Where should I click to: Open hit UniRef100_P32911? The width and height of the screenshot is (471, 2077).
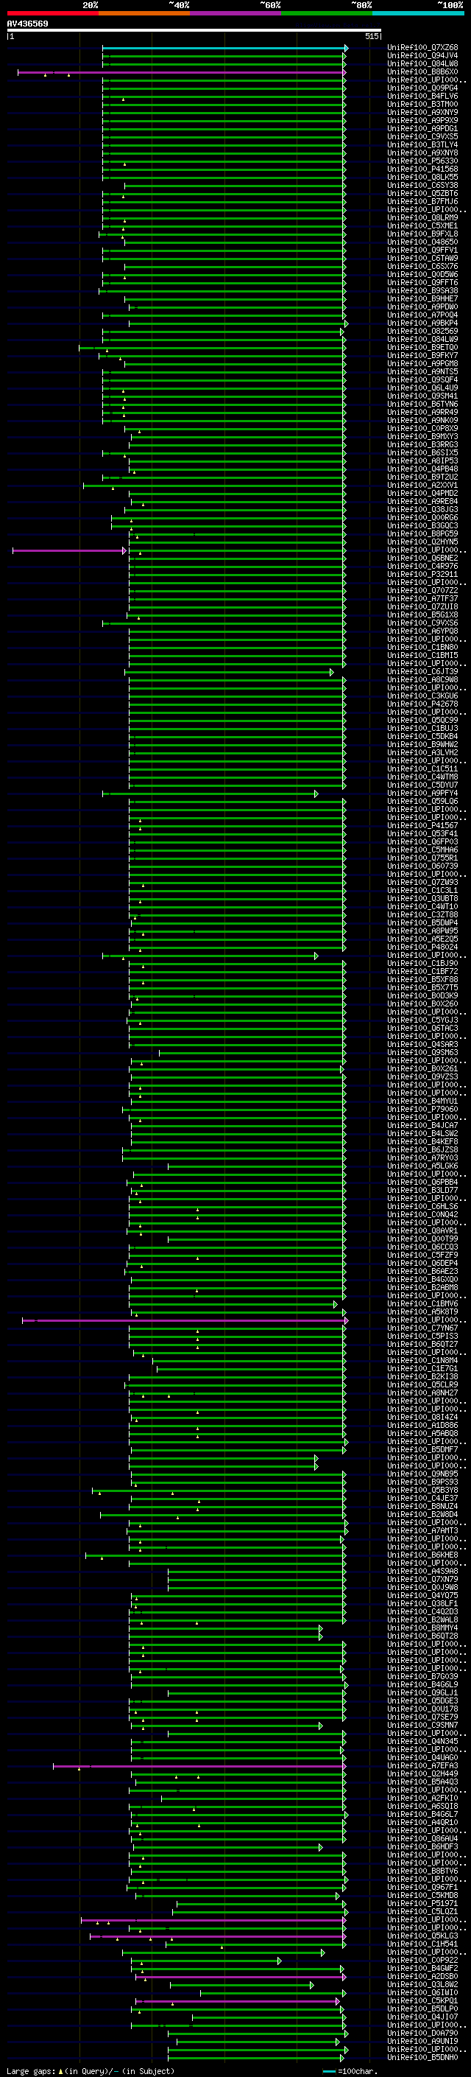(422, 574)
